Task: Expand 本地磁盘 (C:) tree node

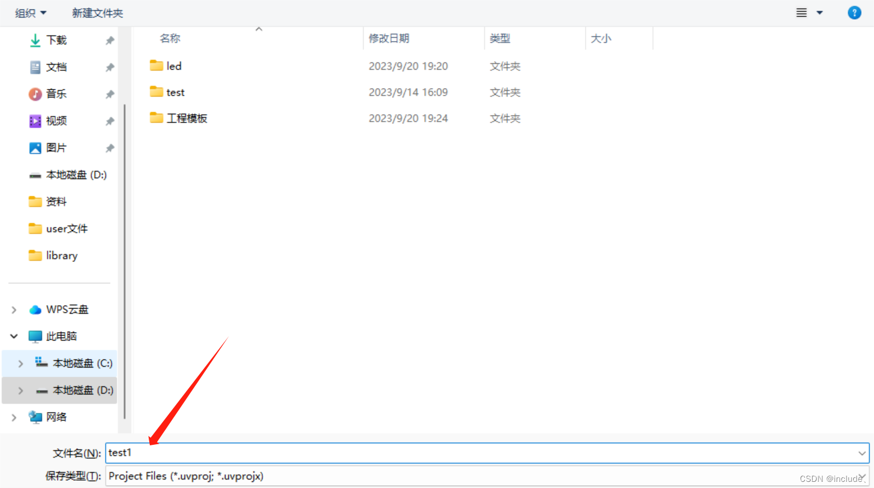Action: [21, 363]
